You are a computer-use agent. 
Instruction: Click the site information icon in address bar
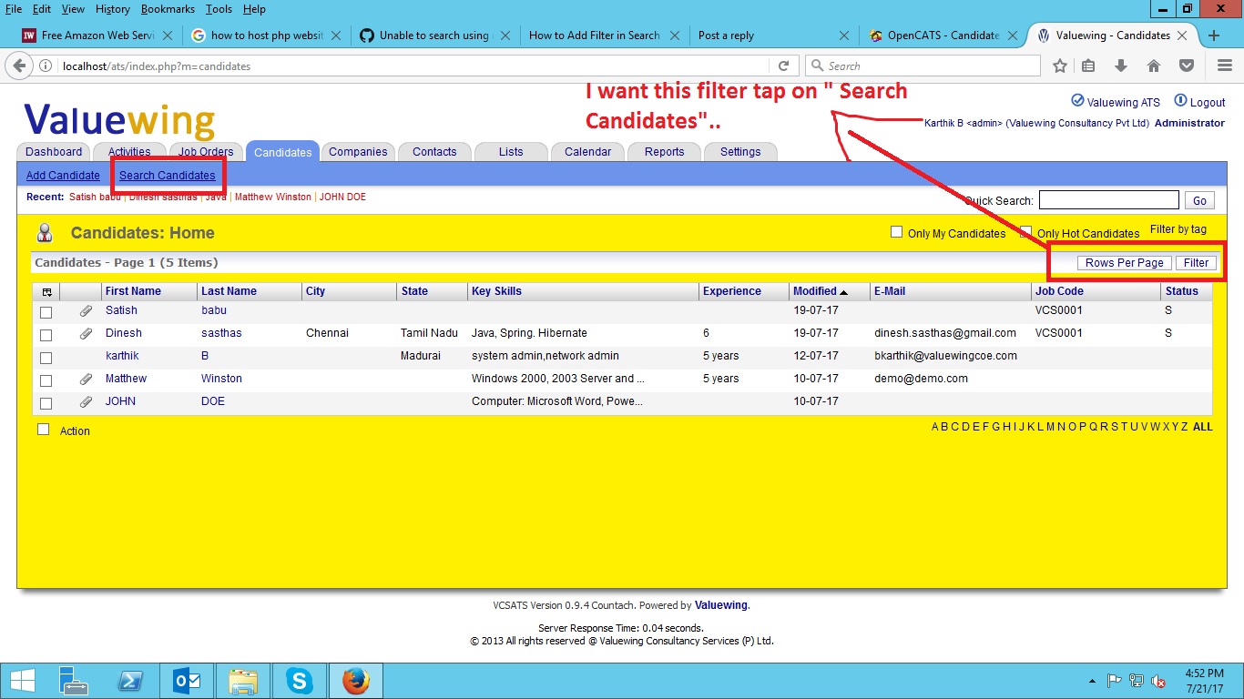46,66
